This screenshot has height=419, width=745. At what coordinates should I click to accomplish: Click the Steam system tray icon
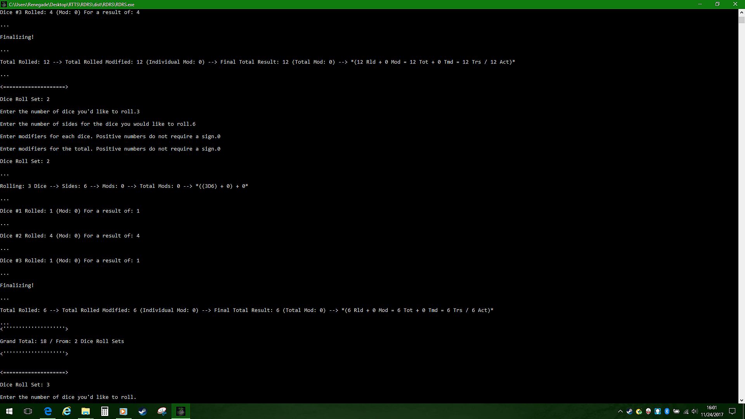(629, 411)
